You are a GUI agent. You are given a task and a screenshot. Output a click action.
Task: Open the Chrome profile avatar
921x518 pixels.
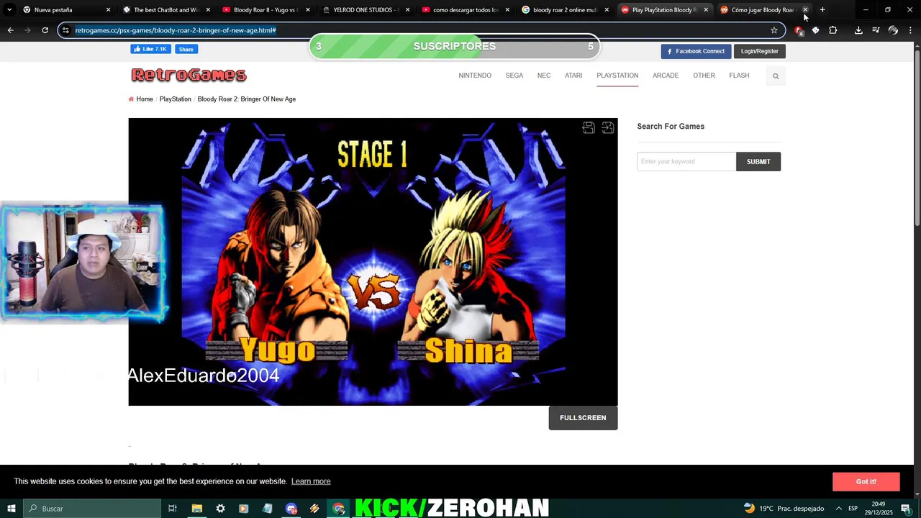tap(893, 30)
